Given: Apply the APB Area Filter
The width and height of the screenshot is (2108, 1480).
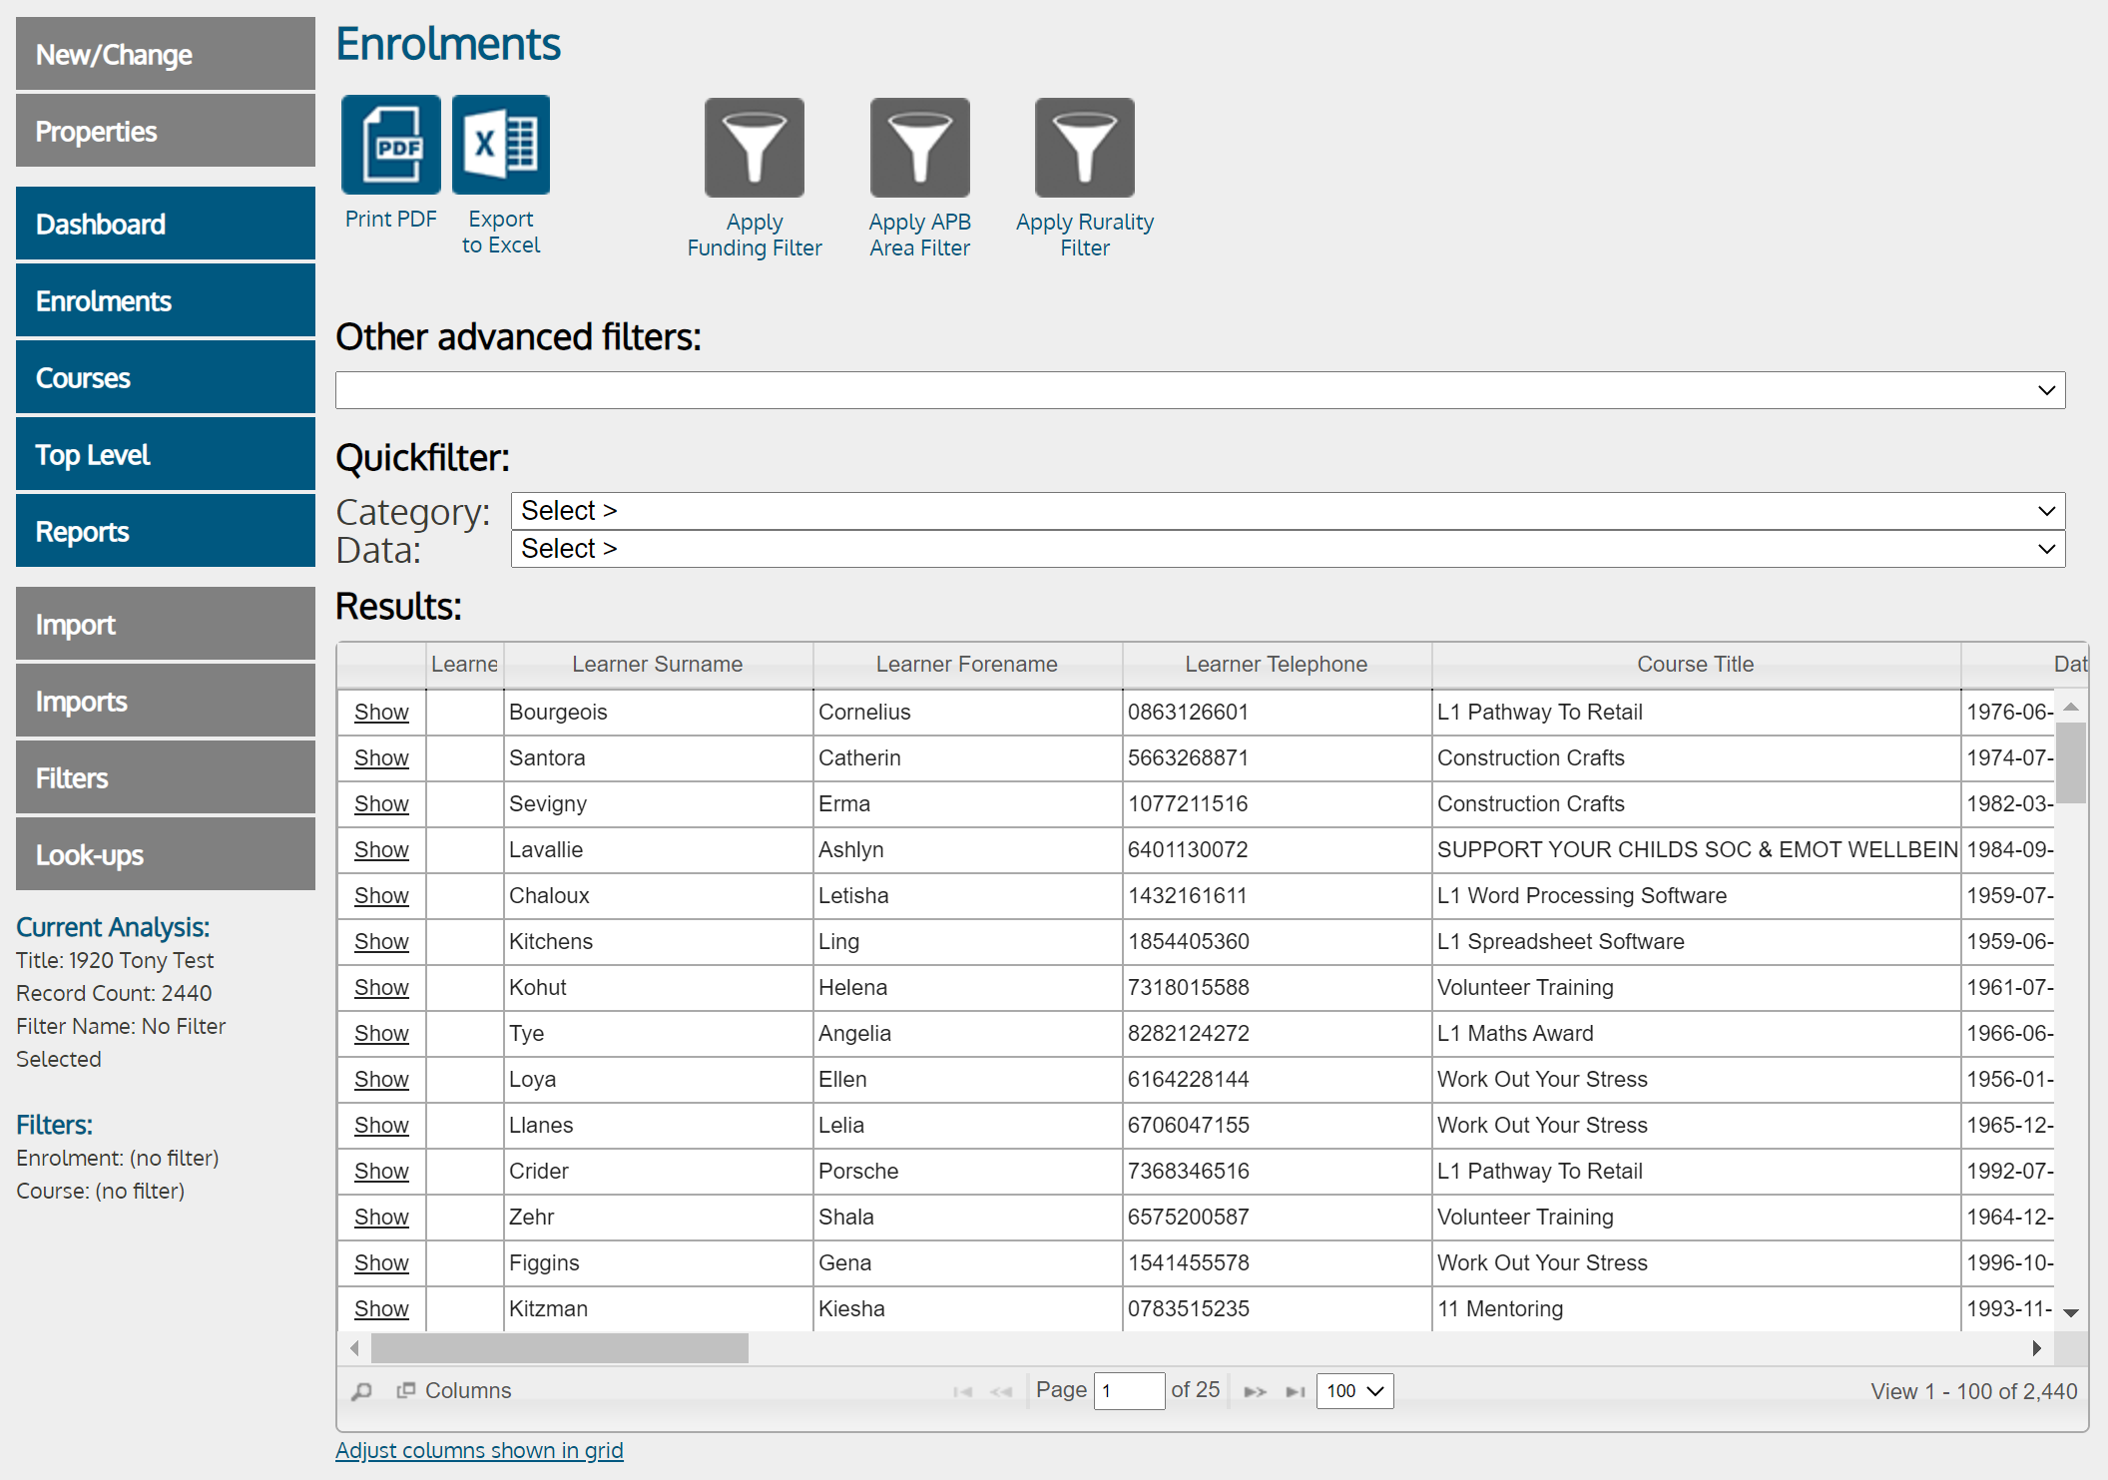Looking at the screenshot, I should tap(918, 148).
